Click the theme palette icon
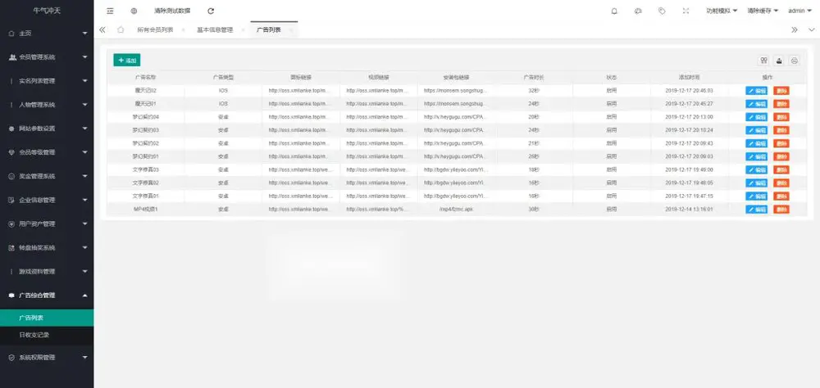Screen dimensions: 820x388 [x=638, y=11]
